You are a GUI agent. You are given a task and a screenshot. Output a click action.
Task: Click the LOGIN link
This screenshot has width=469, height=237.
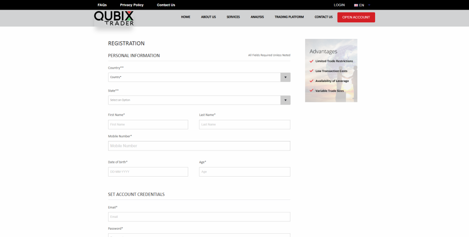coord(339,5)
